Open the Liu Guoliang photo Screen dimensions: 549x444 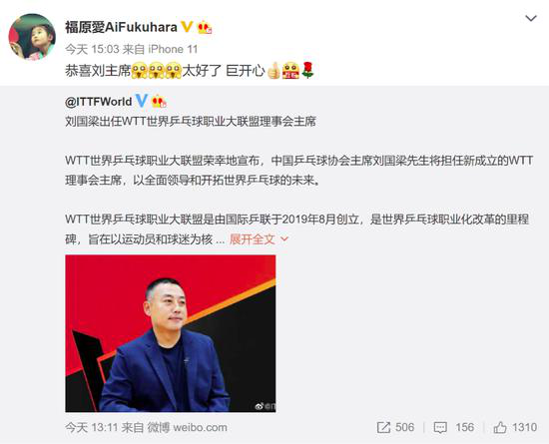(x=170, y=333)
